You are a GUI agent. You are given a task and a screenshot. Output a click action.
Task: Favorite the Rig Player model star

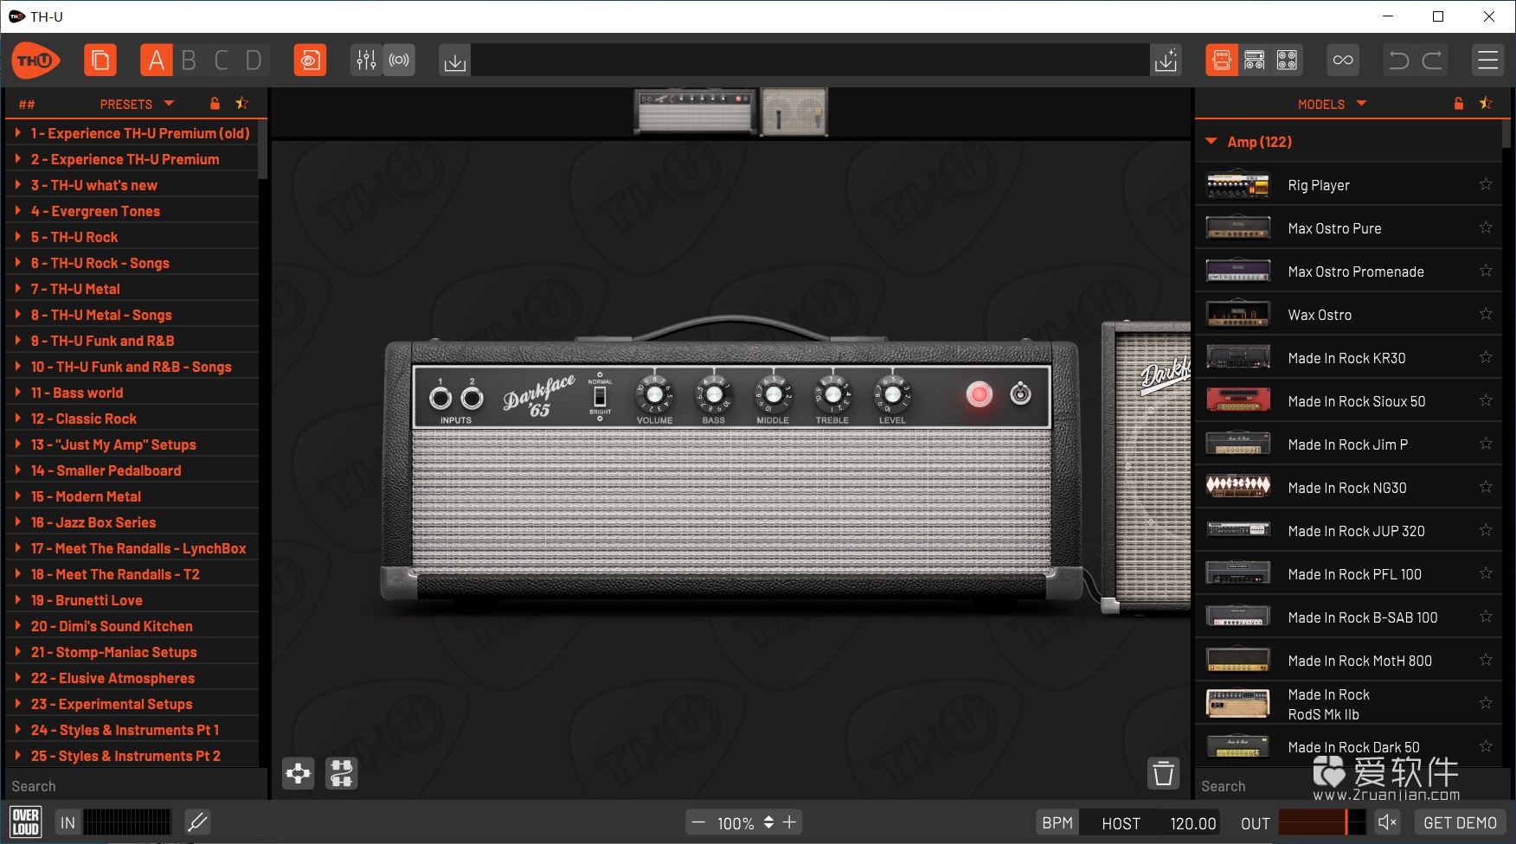[1486, 184]
